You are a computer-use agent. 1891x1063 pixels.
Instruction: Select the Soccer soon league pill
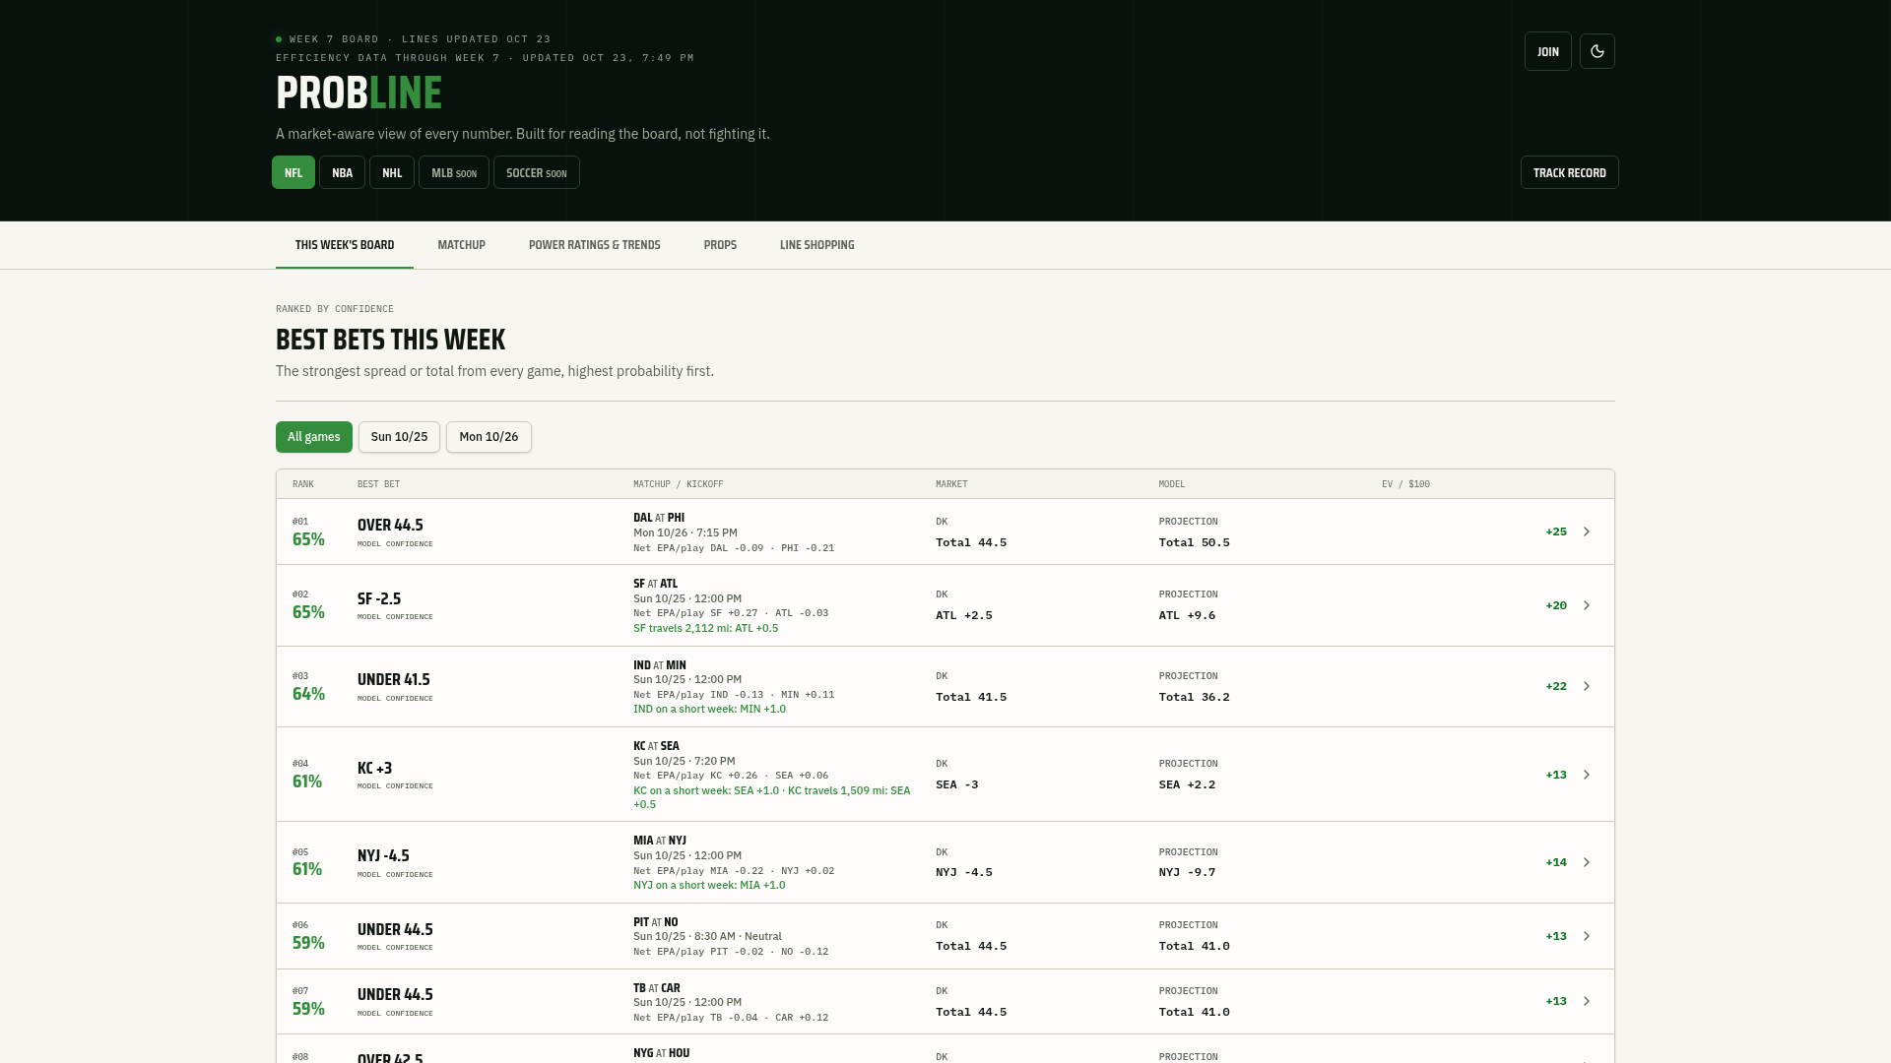(537, 172)
